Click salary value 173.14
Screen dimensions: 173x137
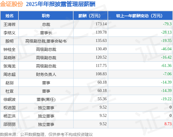(x=101, y=24)
